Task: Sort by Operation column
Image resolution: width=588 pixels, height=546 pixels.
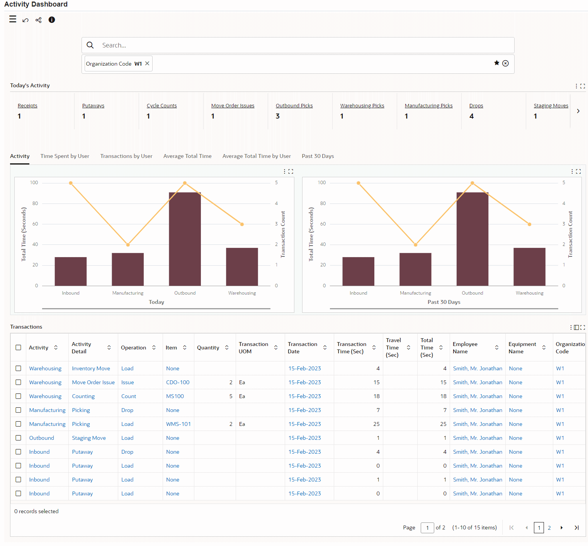Action: click(x=154, y=348)
